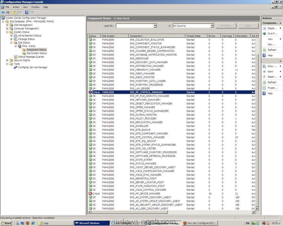Click the Package Status node icon
This screenshot has width=283, height=226.
tap(16, 39)
